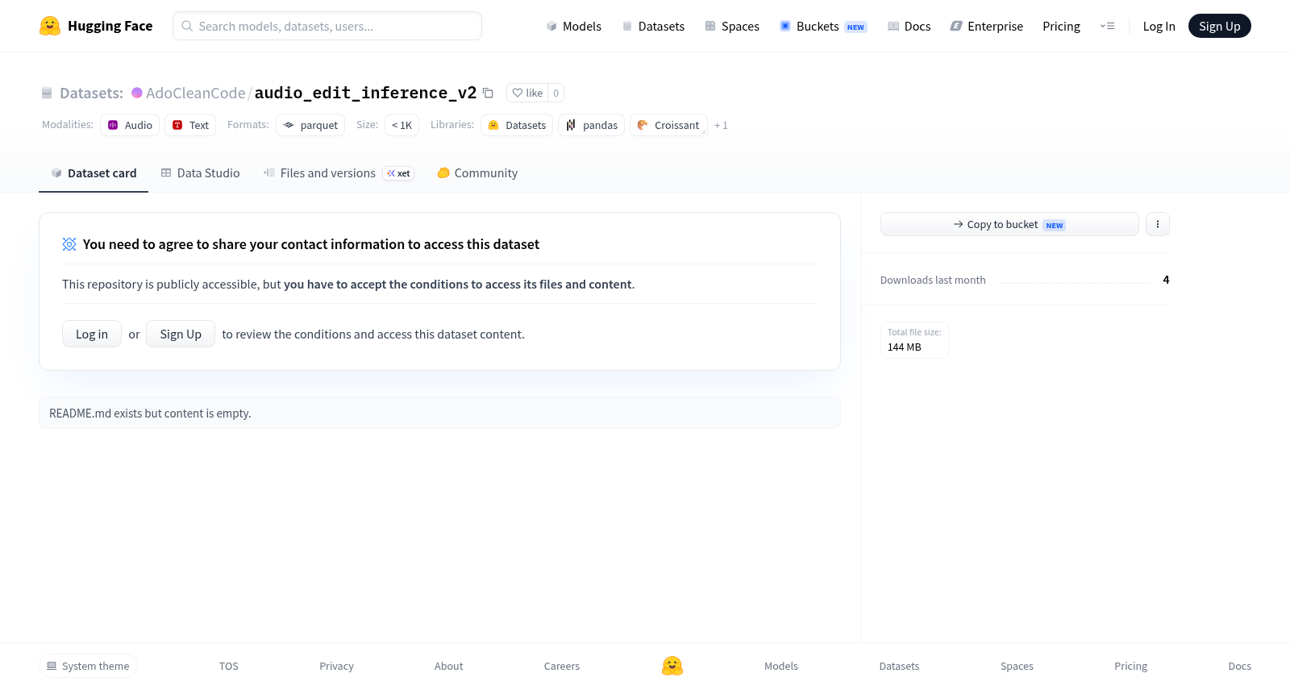Image resolution: width=1290 pixels, height=694 pixels.
Task: Click the footer Pricing link
Action: click(1130, 666)
